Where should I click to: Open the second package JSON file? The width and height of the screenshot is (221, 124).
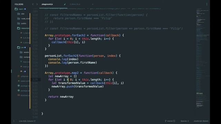[24, 91]
